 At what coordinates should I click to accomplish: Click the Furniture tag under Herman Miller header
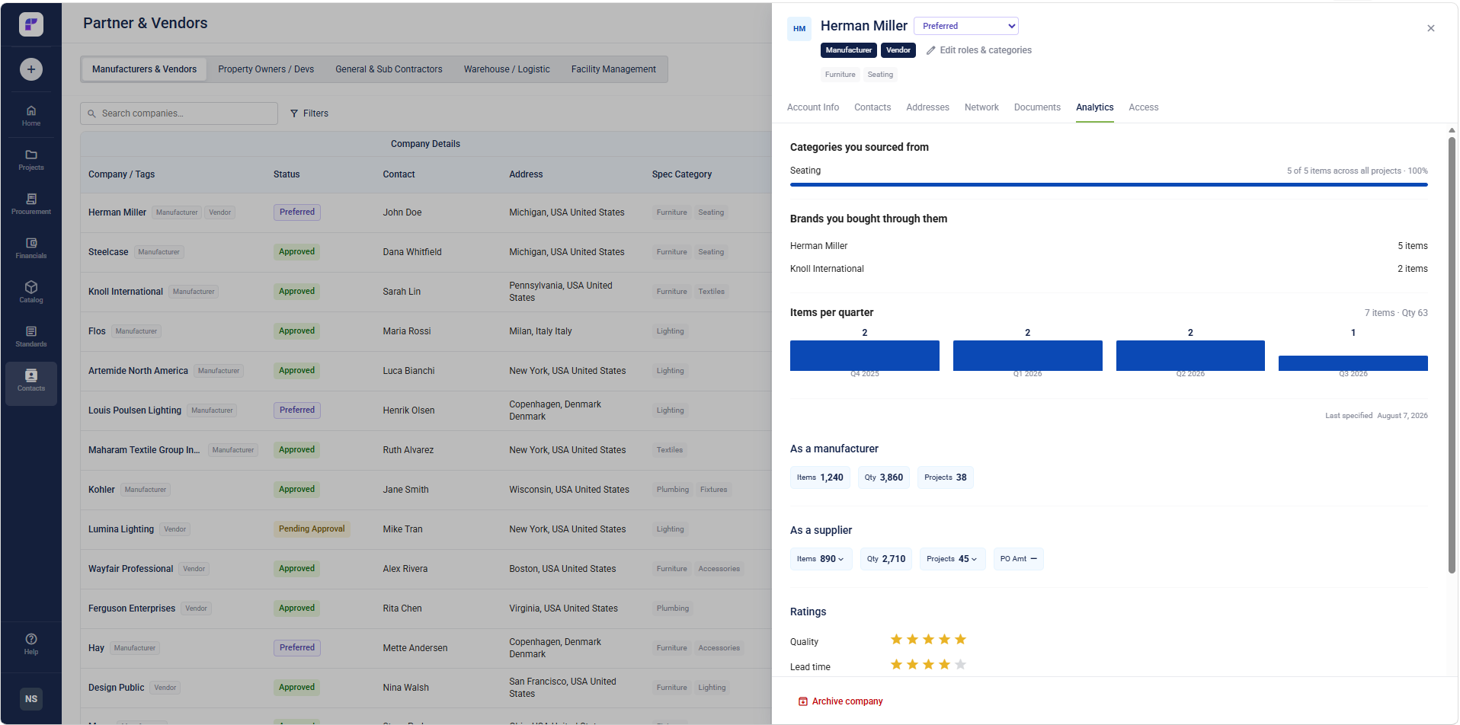(840, 75)
